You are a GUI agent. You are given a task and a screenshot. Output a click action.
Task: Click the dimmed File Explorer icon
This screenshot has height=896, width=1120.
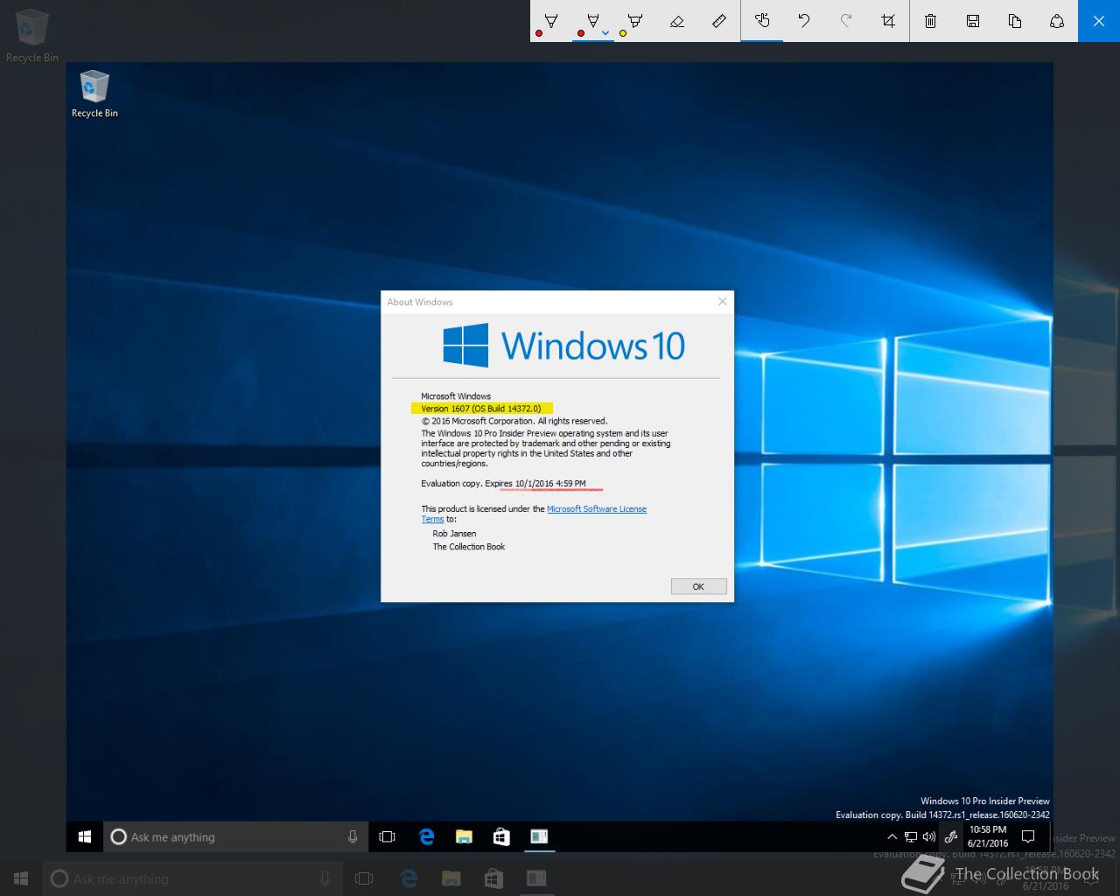(x=451, y=878)
